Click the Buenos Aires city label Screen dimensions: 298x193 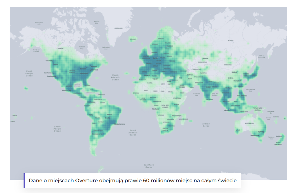click(x=97, y=134)
